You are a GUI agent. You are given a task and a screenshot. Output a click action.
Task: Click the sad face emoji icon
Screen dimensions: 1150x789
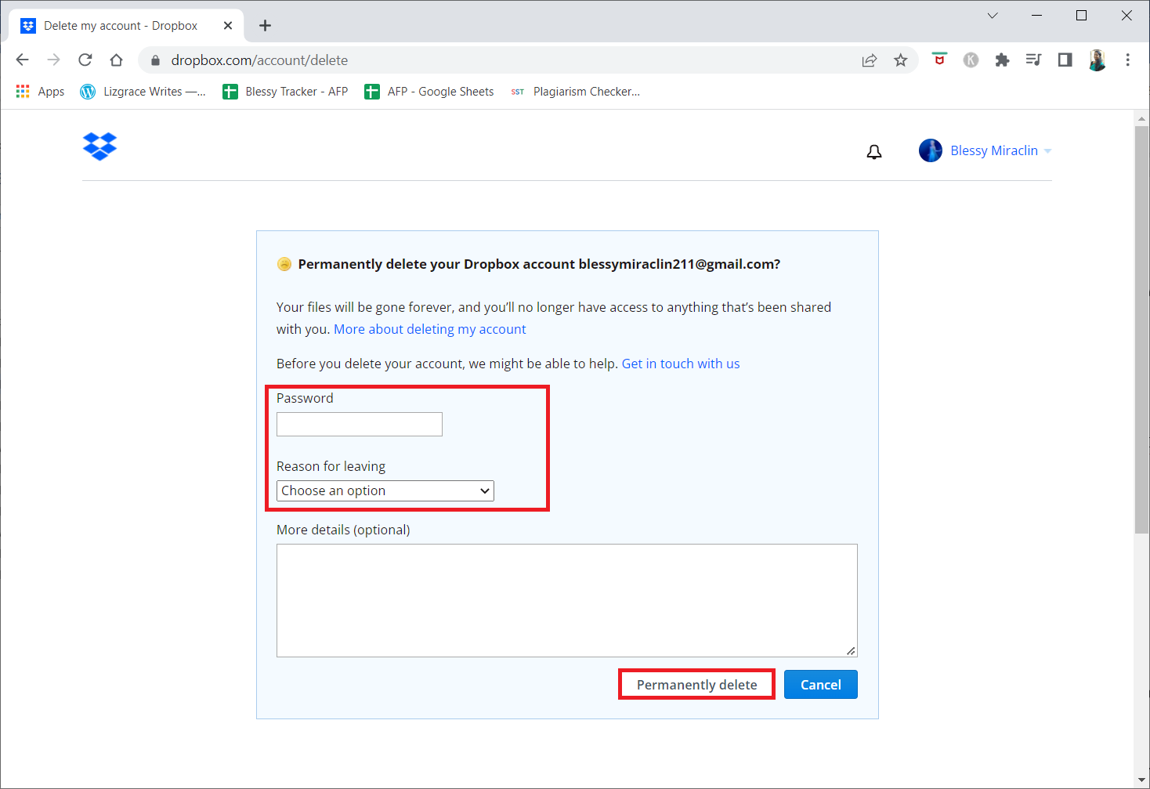pos(284,264)
